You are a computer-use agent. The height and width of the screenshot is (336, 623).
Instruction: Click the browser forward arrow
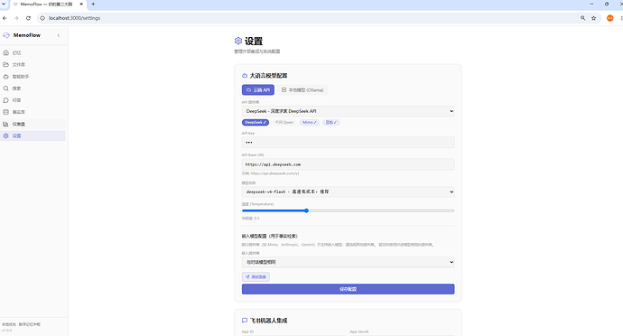pos(16,18)
